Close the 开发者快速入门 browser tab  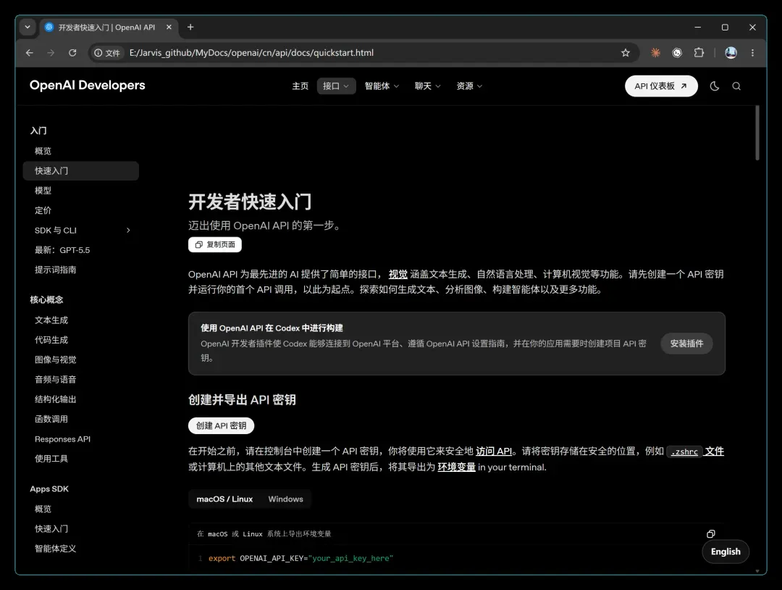[169, 27]
